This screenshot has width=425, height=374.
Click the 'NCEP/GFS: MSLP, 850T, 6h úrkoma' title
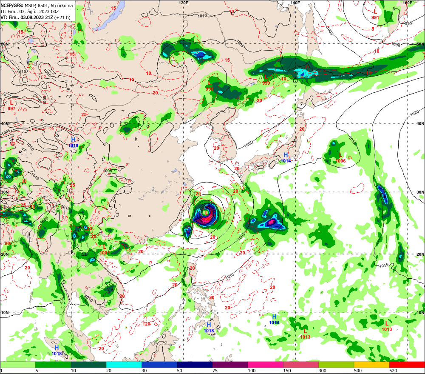point(37,6)
